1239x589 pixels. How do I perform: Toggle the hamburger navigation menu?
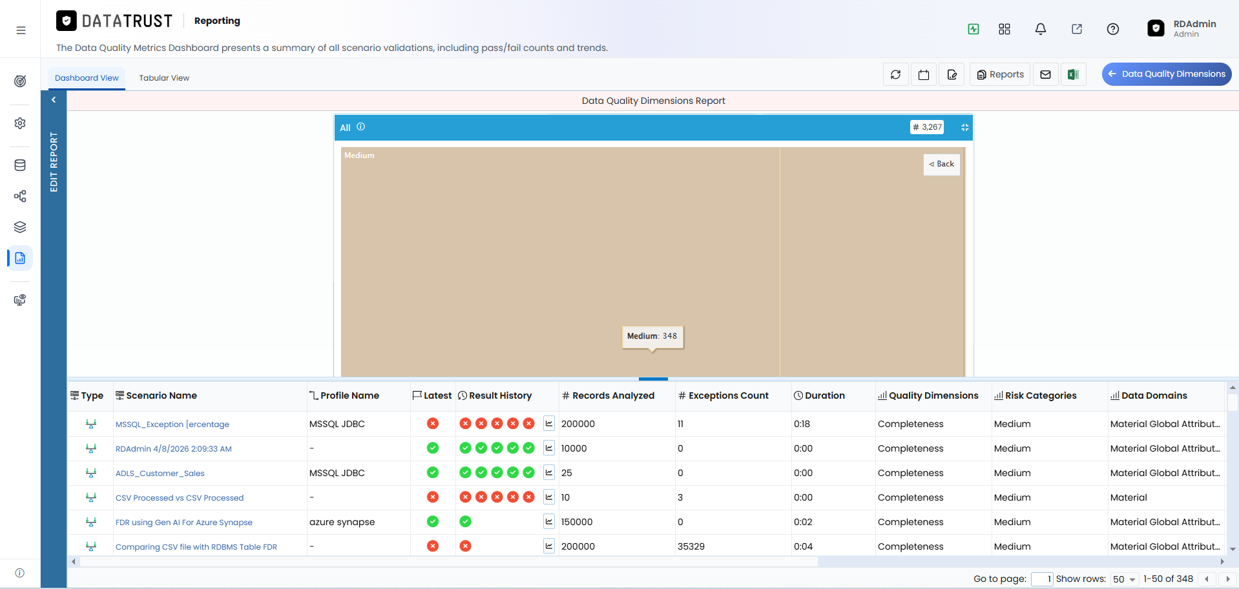coord(21,30)
